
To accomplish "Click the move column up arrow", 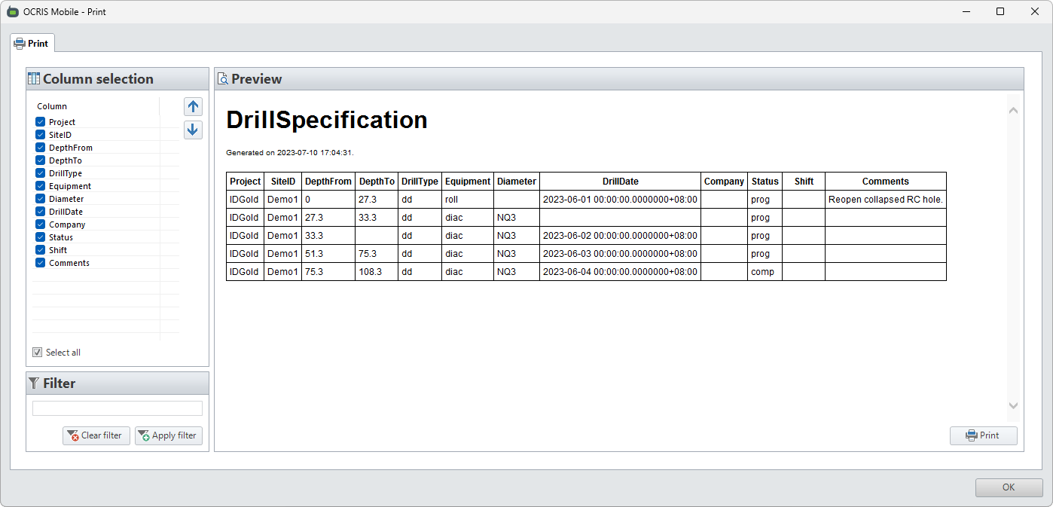I will point(193,106).
